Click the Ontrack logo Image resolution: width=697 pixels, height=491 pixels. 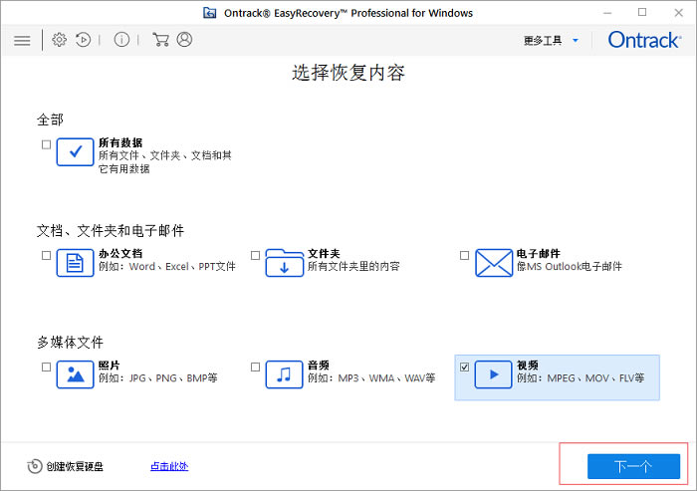coord(644,40)
